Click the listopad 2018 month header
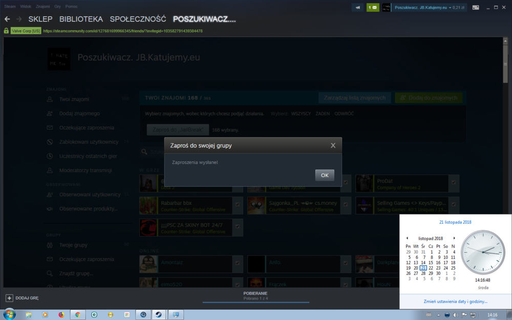The width and height of the screenshot is (512, 320). [x=431, y=239]
